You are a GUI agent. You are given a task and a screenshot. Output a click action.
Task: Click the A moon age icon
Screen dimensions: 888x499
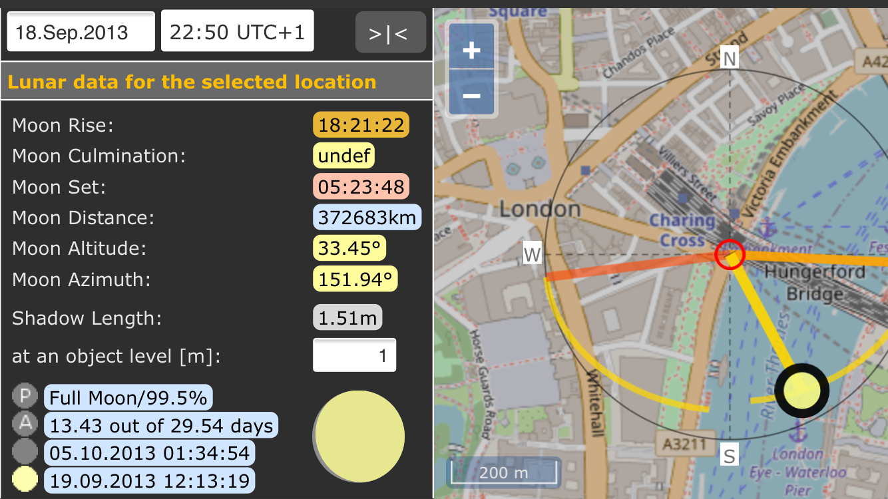pos(25,424)
